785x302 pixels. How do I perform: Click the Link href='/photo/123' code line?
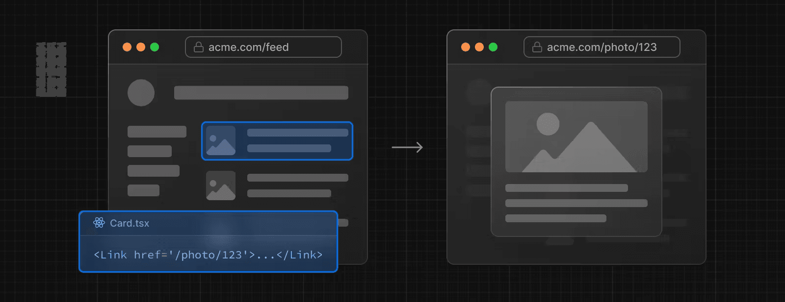pos(208,255)
